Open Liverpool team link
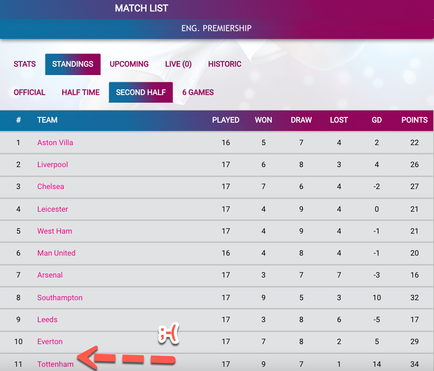The height and width of the screenshot is (371, 434). pyautogui.click(x=53, y=165)
